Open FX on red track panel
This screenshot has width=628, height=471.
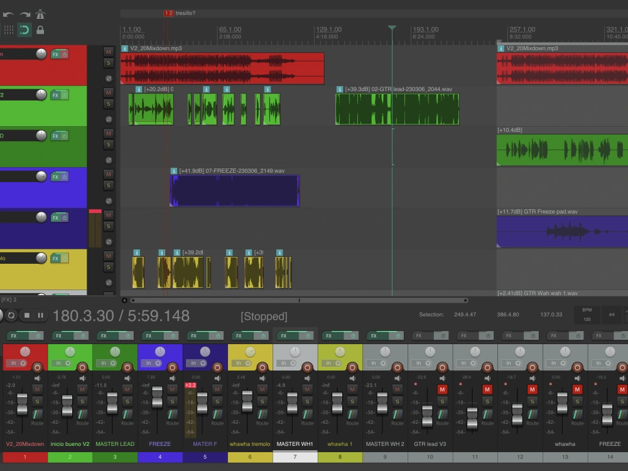pos(55,54)
